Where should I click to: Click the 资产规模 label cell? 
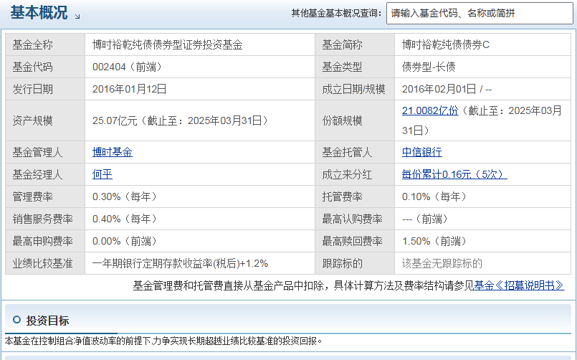(45, 120)
